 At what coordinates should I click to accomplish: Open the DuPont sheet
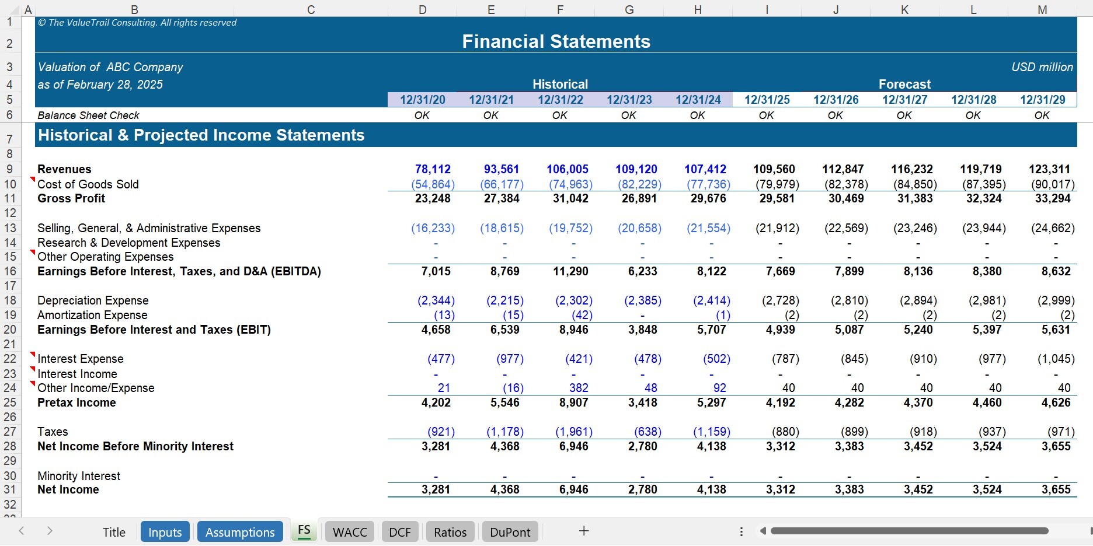click(x=510, y=531)
